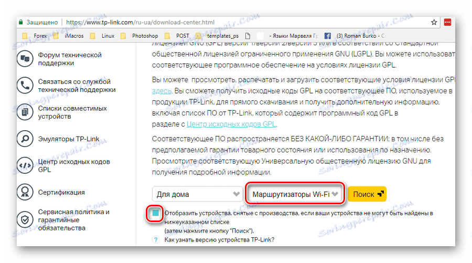
Task: Open the iMacros bookmarks folder
Action: coord(68,36)
